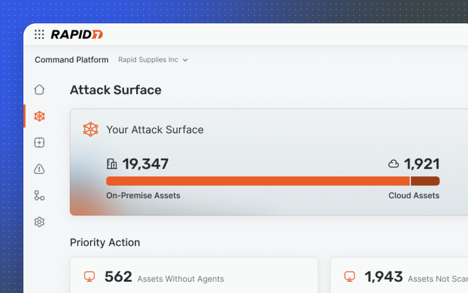The height and width of the screenshot is (293, 468).
Task: Click the cloud assets icon
Action: (x=394, y=164)
